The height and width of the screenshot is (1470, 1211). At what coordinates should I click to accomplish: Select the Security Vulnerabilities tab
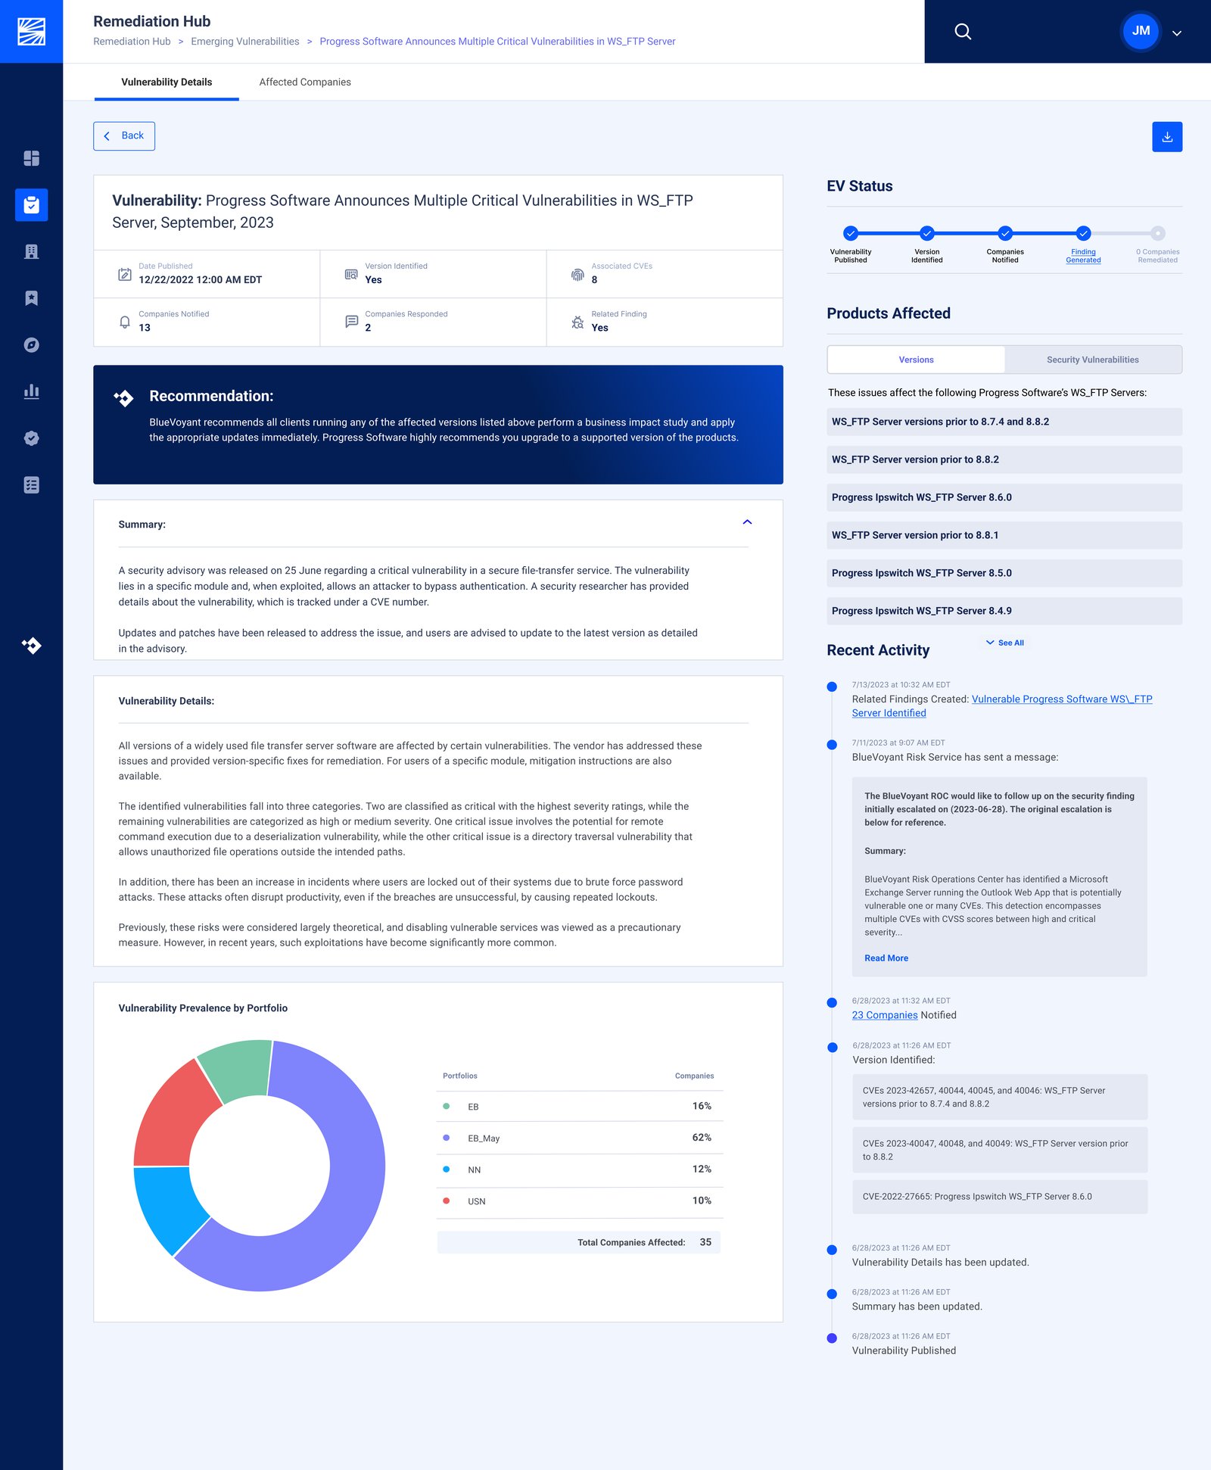pyautogui.click(x=1092, y=360)
